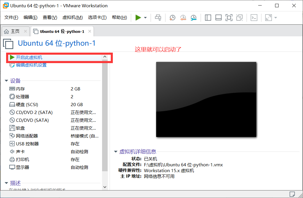Click the USB icon beside USB 控制器
This screenshot has width=303, height=198.
(x=12, y=144)
